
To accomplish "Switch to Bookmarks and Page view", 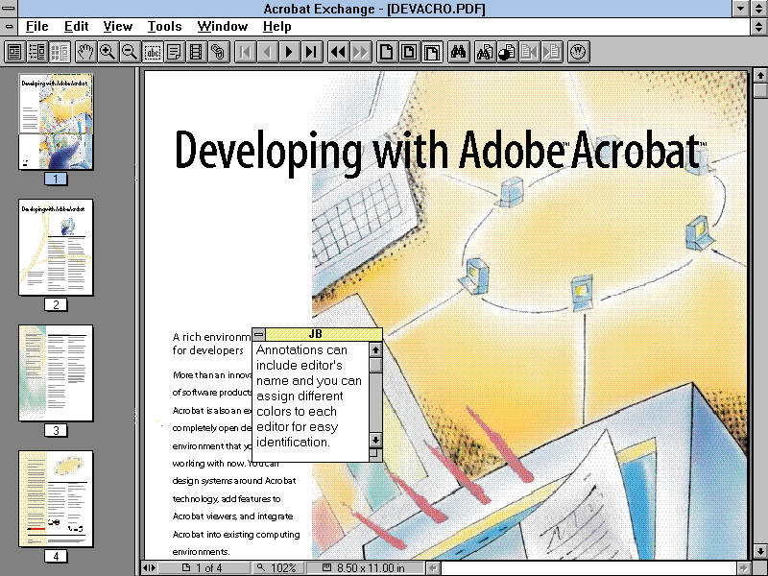I will [x=36, y=52].
